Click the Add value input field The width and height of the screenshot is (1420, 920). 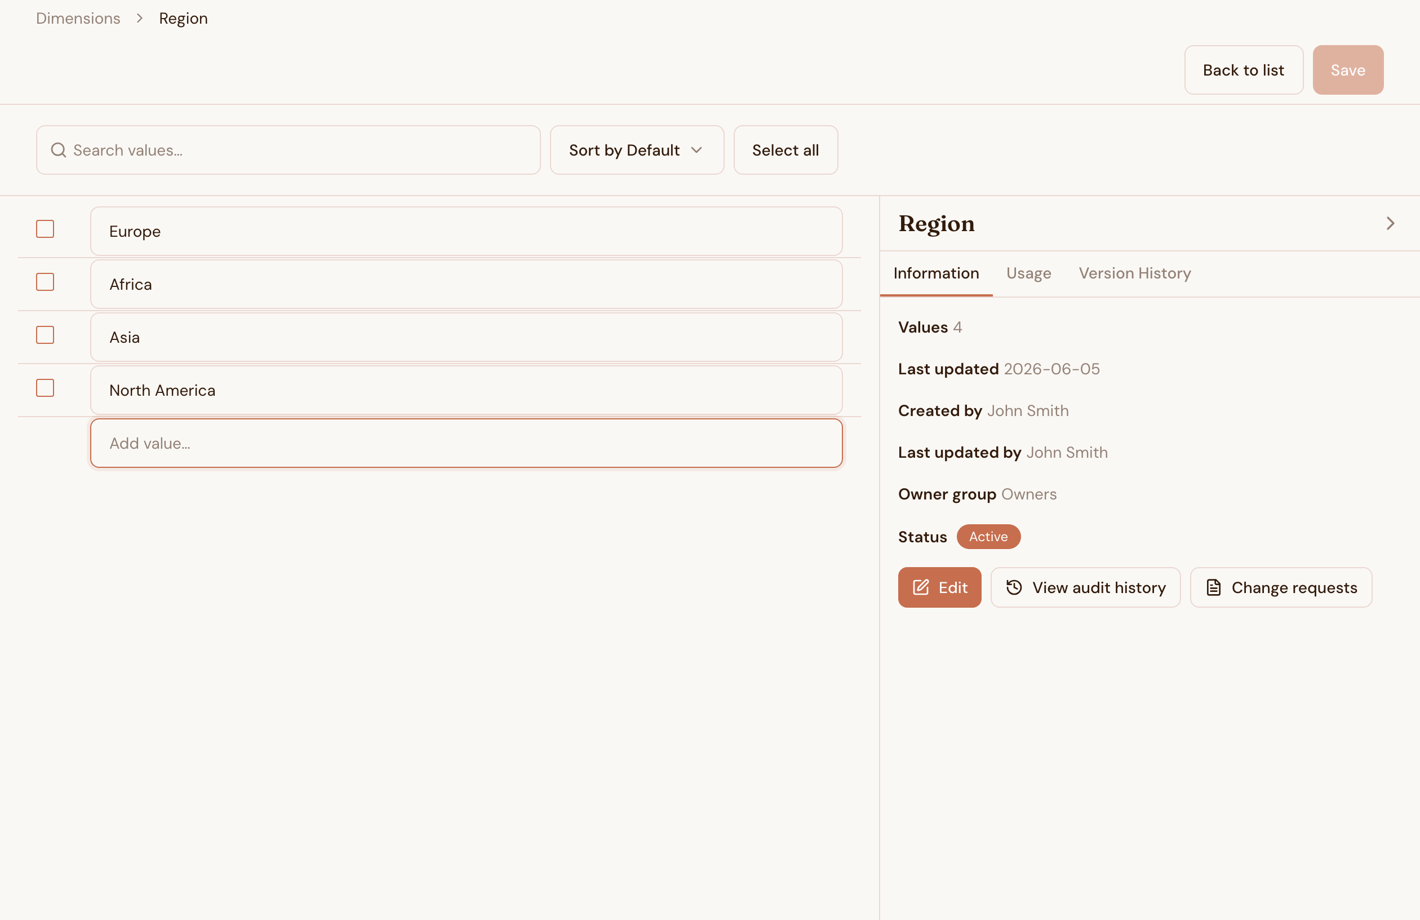(466, 443)
